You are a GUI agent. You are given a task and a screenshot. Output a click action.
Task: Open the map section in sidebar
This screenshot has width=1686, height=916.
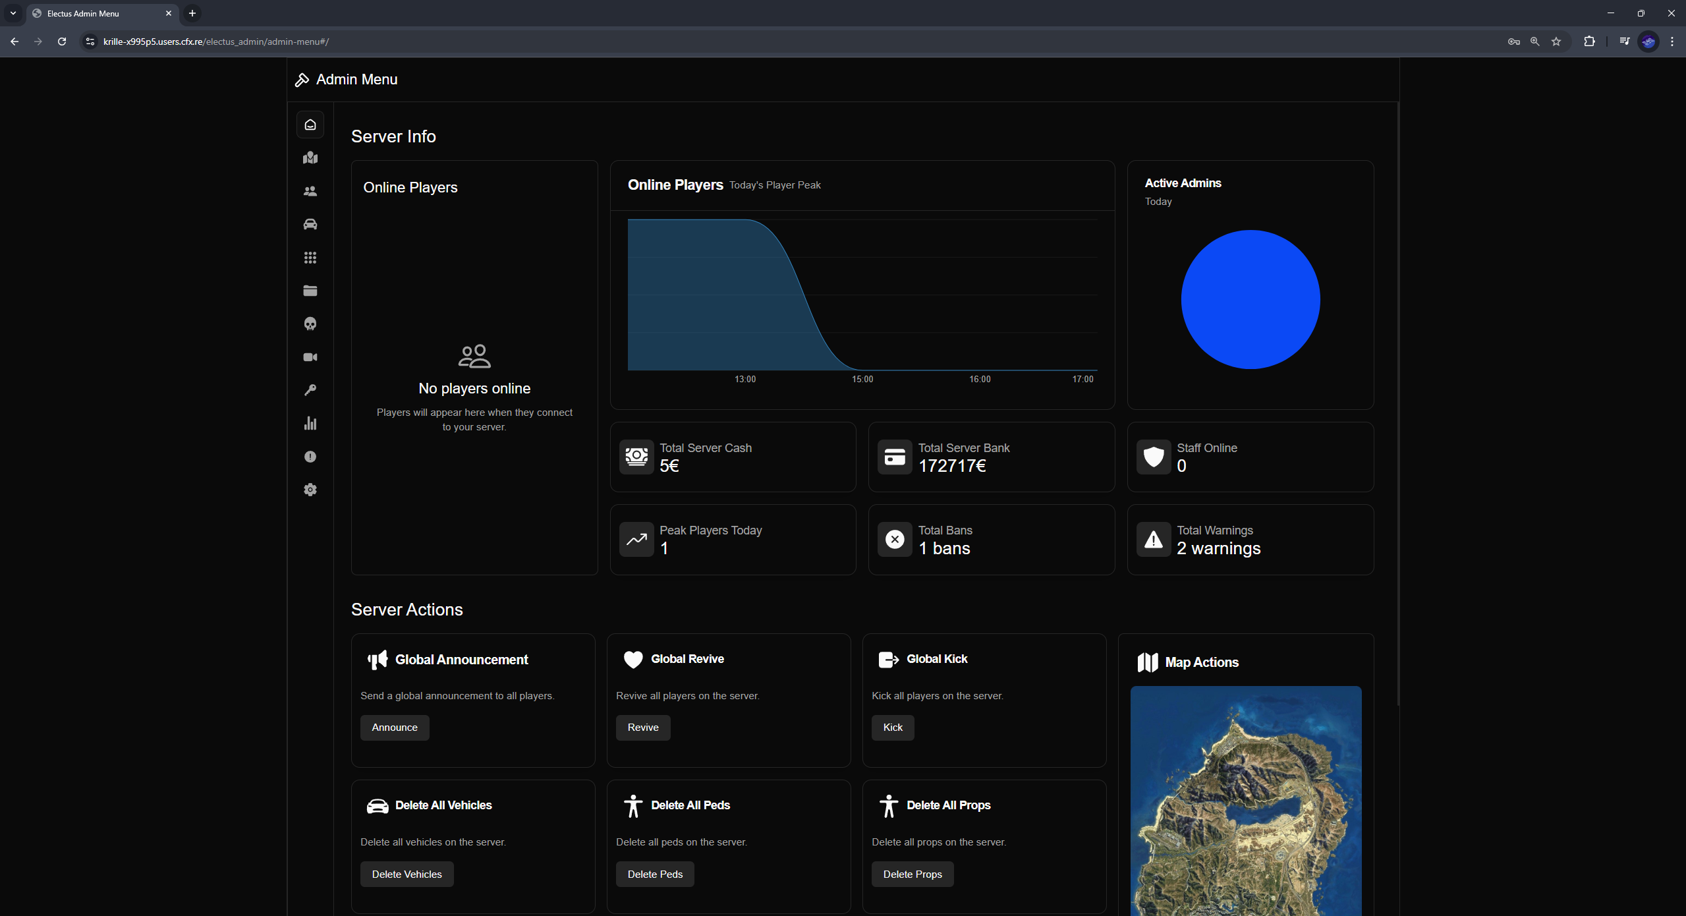[x=310, y=157]
